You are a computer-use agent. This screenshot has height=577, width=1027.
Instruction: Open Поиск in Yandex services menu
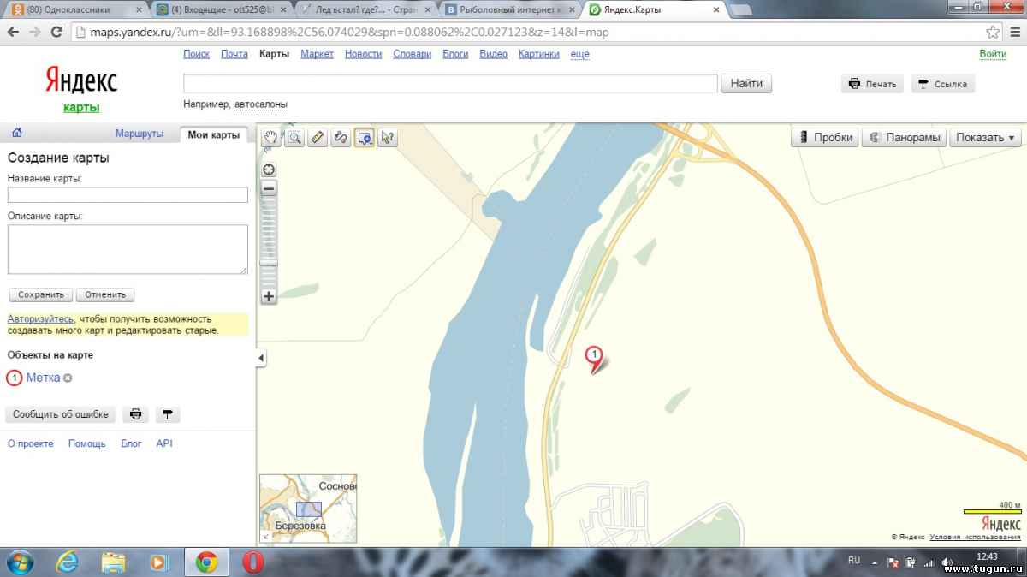(197, 54)
